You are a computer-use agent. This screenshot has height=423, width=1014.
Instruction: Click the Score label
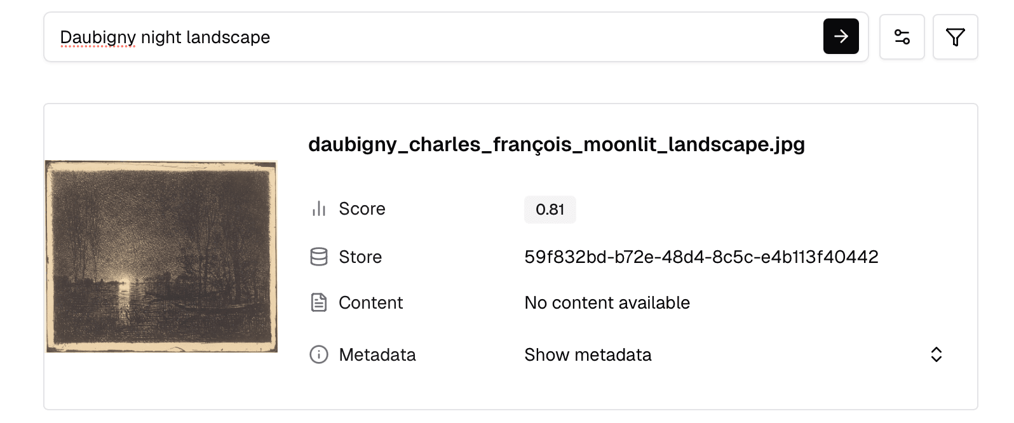pyautogui.click(x=362, y=209)
